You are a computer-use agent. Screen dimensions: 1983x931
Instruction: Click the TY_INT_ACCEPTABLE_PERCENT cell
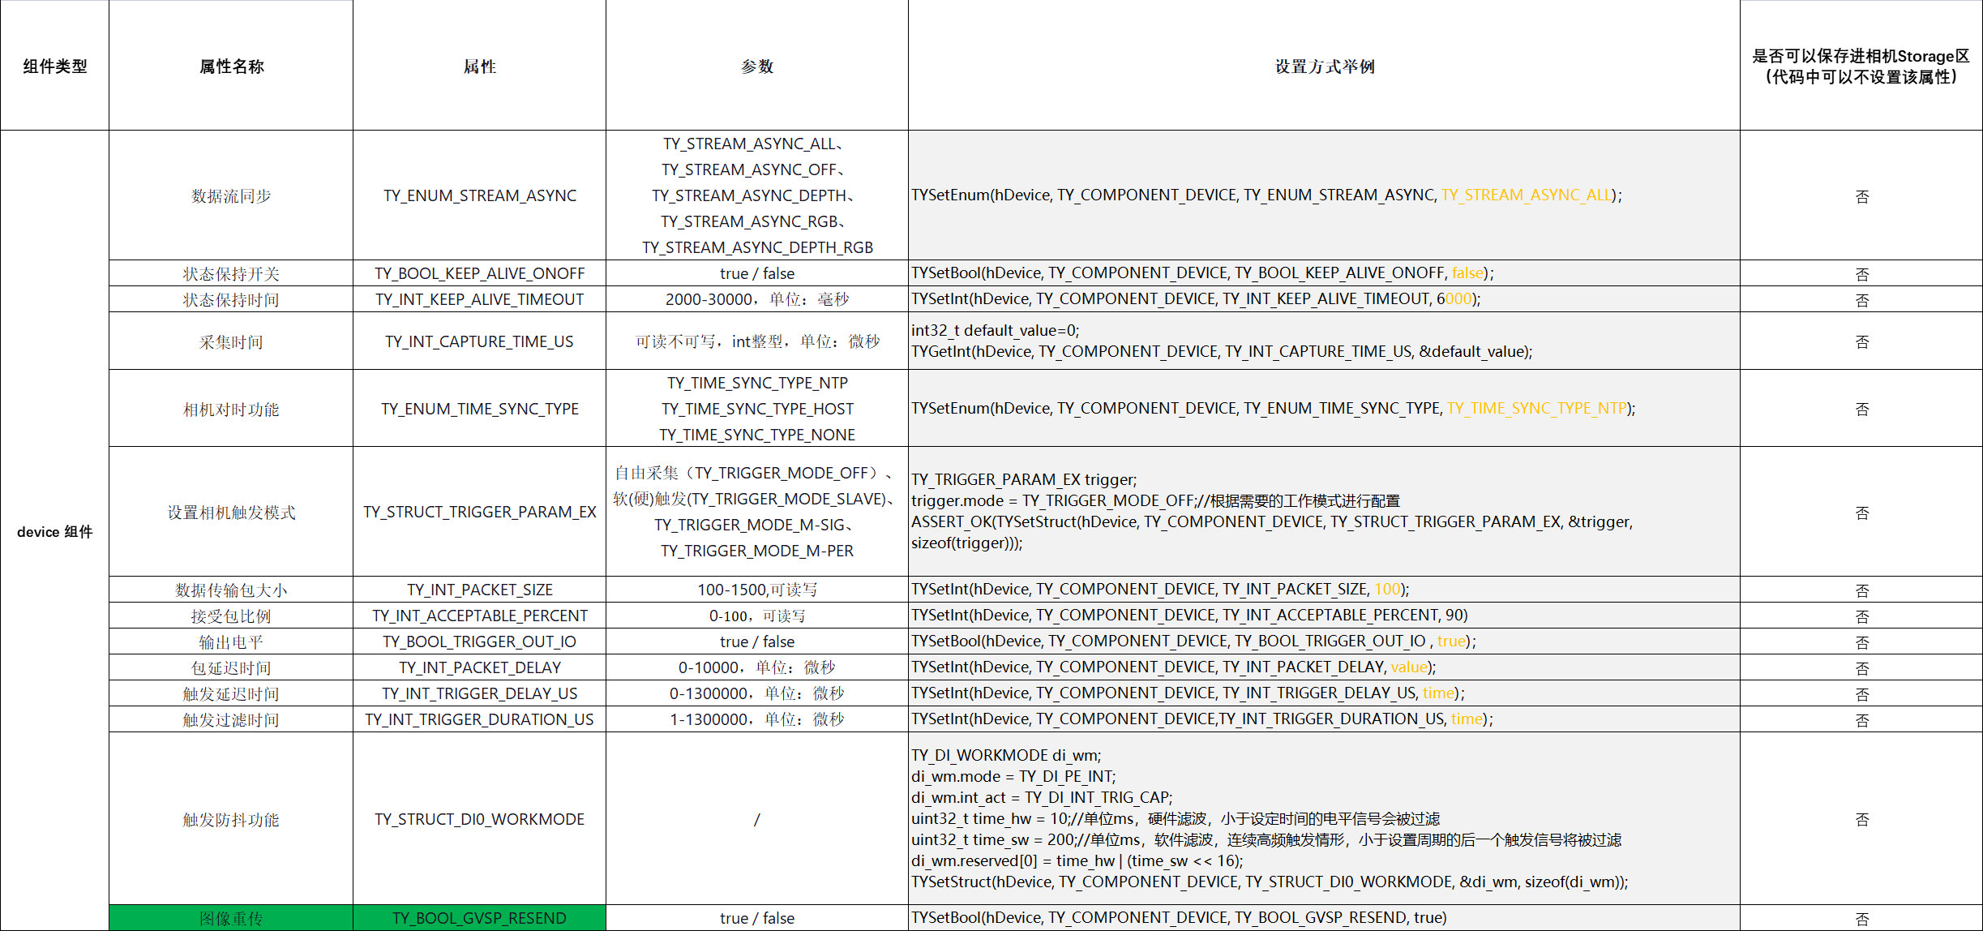pos(479,616)
